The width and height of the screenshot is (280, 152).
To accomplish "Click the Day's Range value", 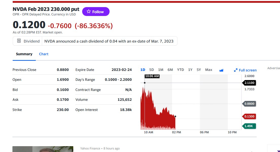I will pos(118,80).
